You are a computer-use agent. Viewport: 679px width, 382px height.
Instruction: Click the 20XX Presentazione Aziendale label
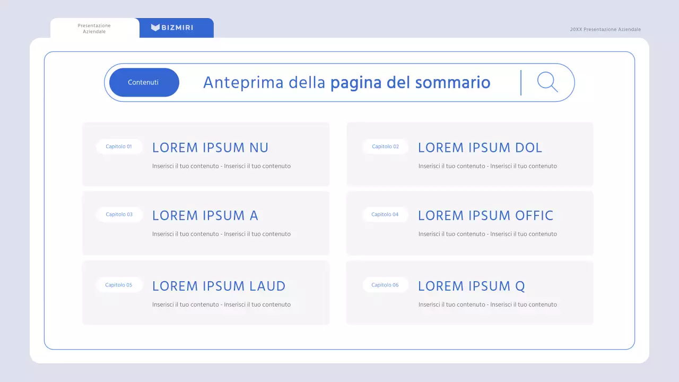[x=606, y=29]
